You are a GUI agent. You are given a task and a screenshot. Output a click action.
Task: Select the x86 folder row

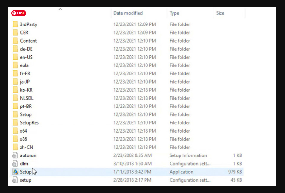pyautogui.click(x=24, y=139)
